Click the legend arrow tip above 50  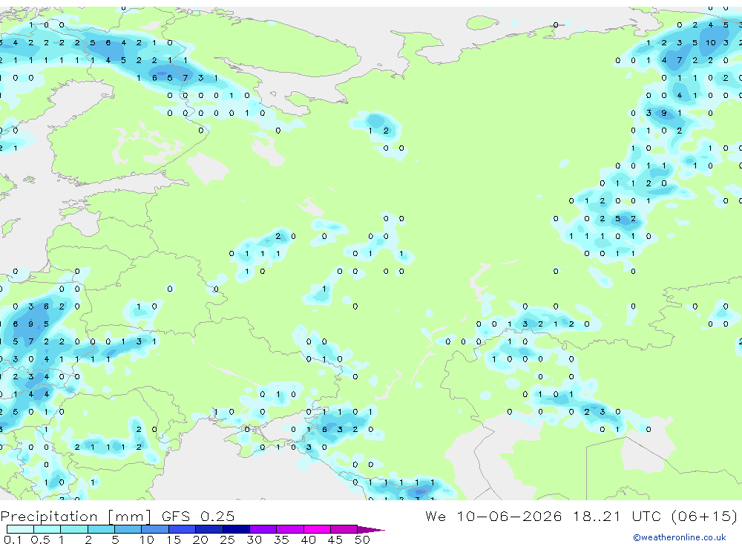tap(372, 529)
